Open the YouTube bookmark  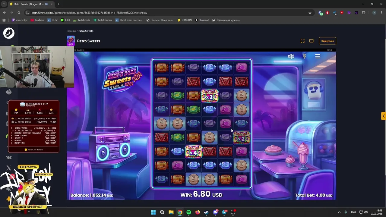point(37,20)
